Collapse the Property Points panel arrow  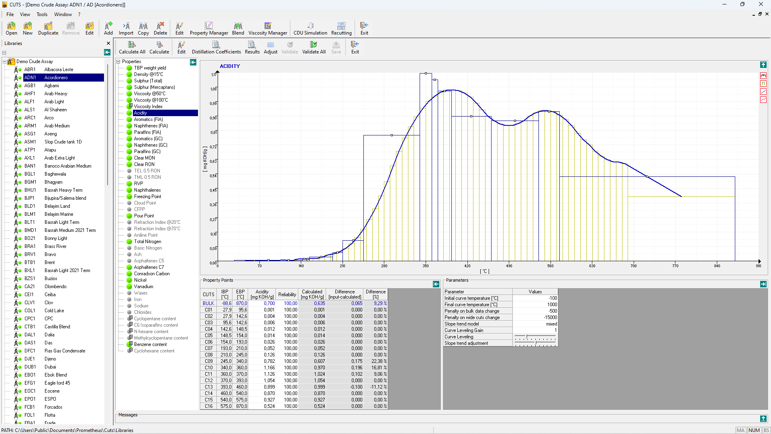tap(436, 284)
